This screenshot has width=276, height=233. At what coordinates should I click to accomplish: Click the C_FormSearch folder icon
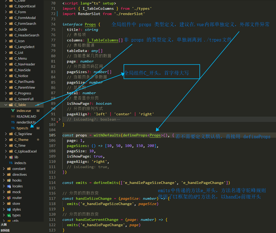point(11,23)
